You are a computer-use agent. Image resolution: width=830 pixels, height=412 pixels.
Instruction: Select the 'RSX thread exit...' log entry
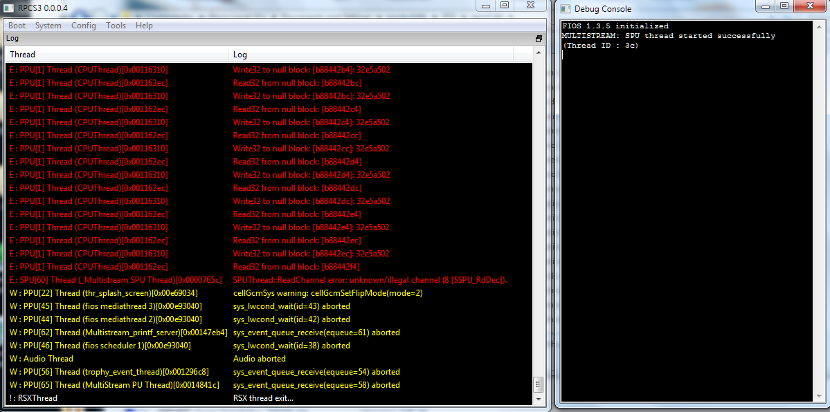pos(264,398)
